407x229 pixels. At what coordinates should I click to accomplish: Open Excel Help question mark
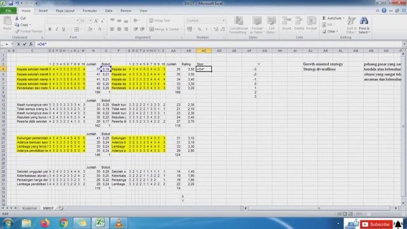(384, 11)
